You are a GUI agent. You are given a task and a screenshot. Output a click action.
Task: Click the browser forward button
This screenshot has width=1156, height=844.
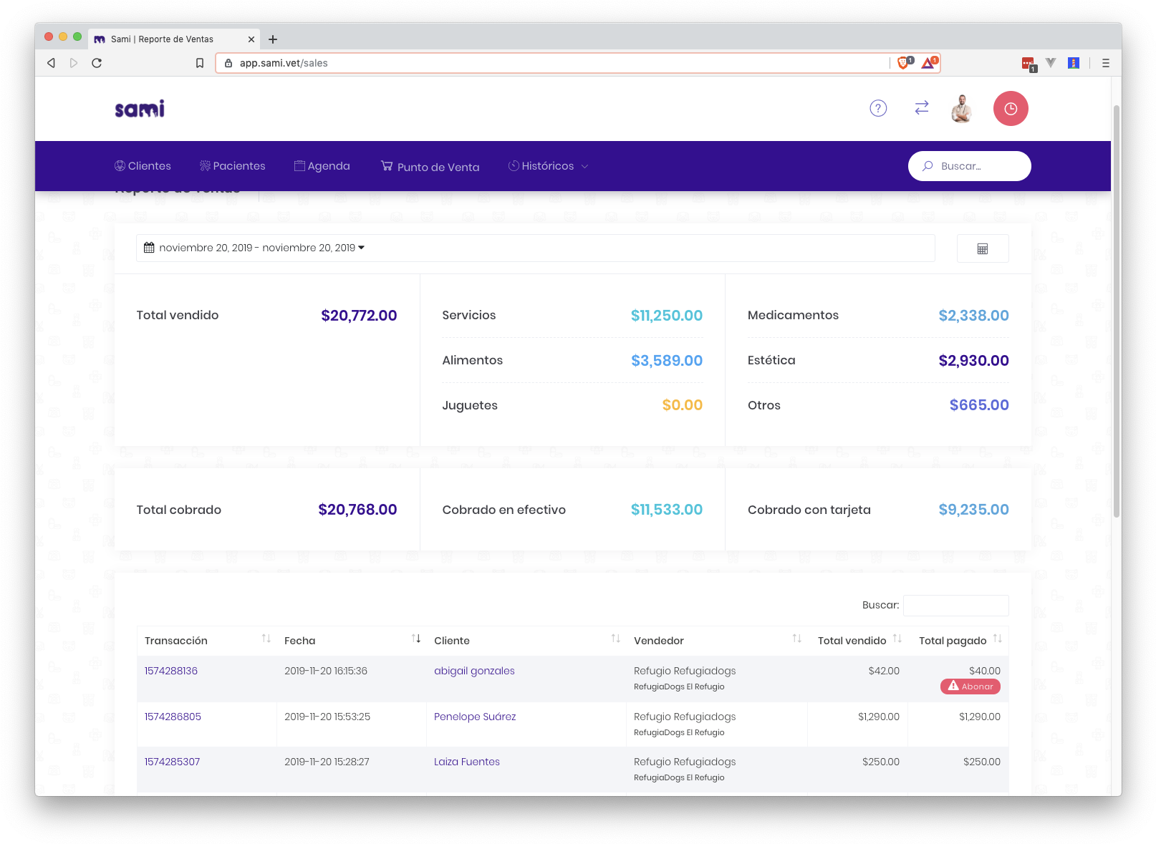(74, 63)
